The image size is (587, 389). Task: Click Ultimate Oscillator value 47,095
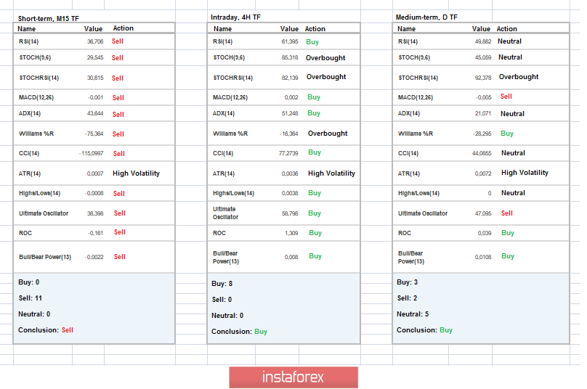[483, 213]
